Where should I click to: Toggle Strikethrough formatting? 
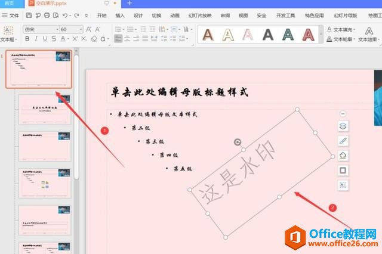pyautogui.click(x=54, y=38)
